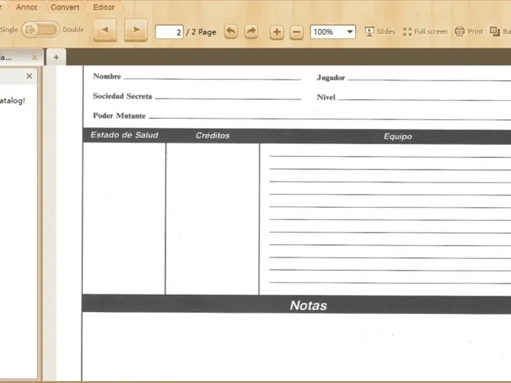511x383 pixels.
Task: Zoom out with the minus button
Action: tap(296, 32)
